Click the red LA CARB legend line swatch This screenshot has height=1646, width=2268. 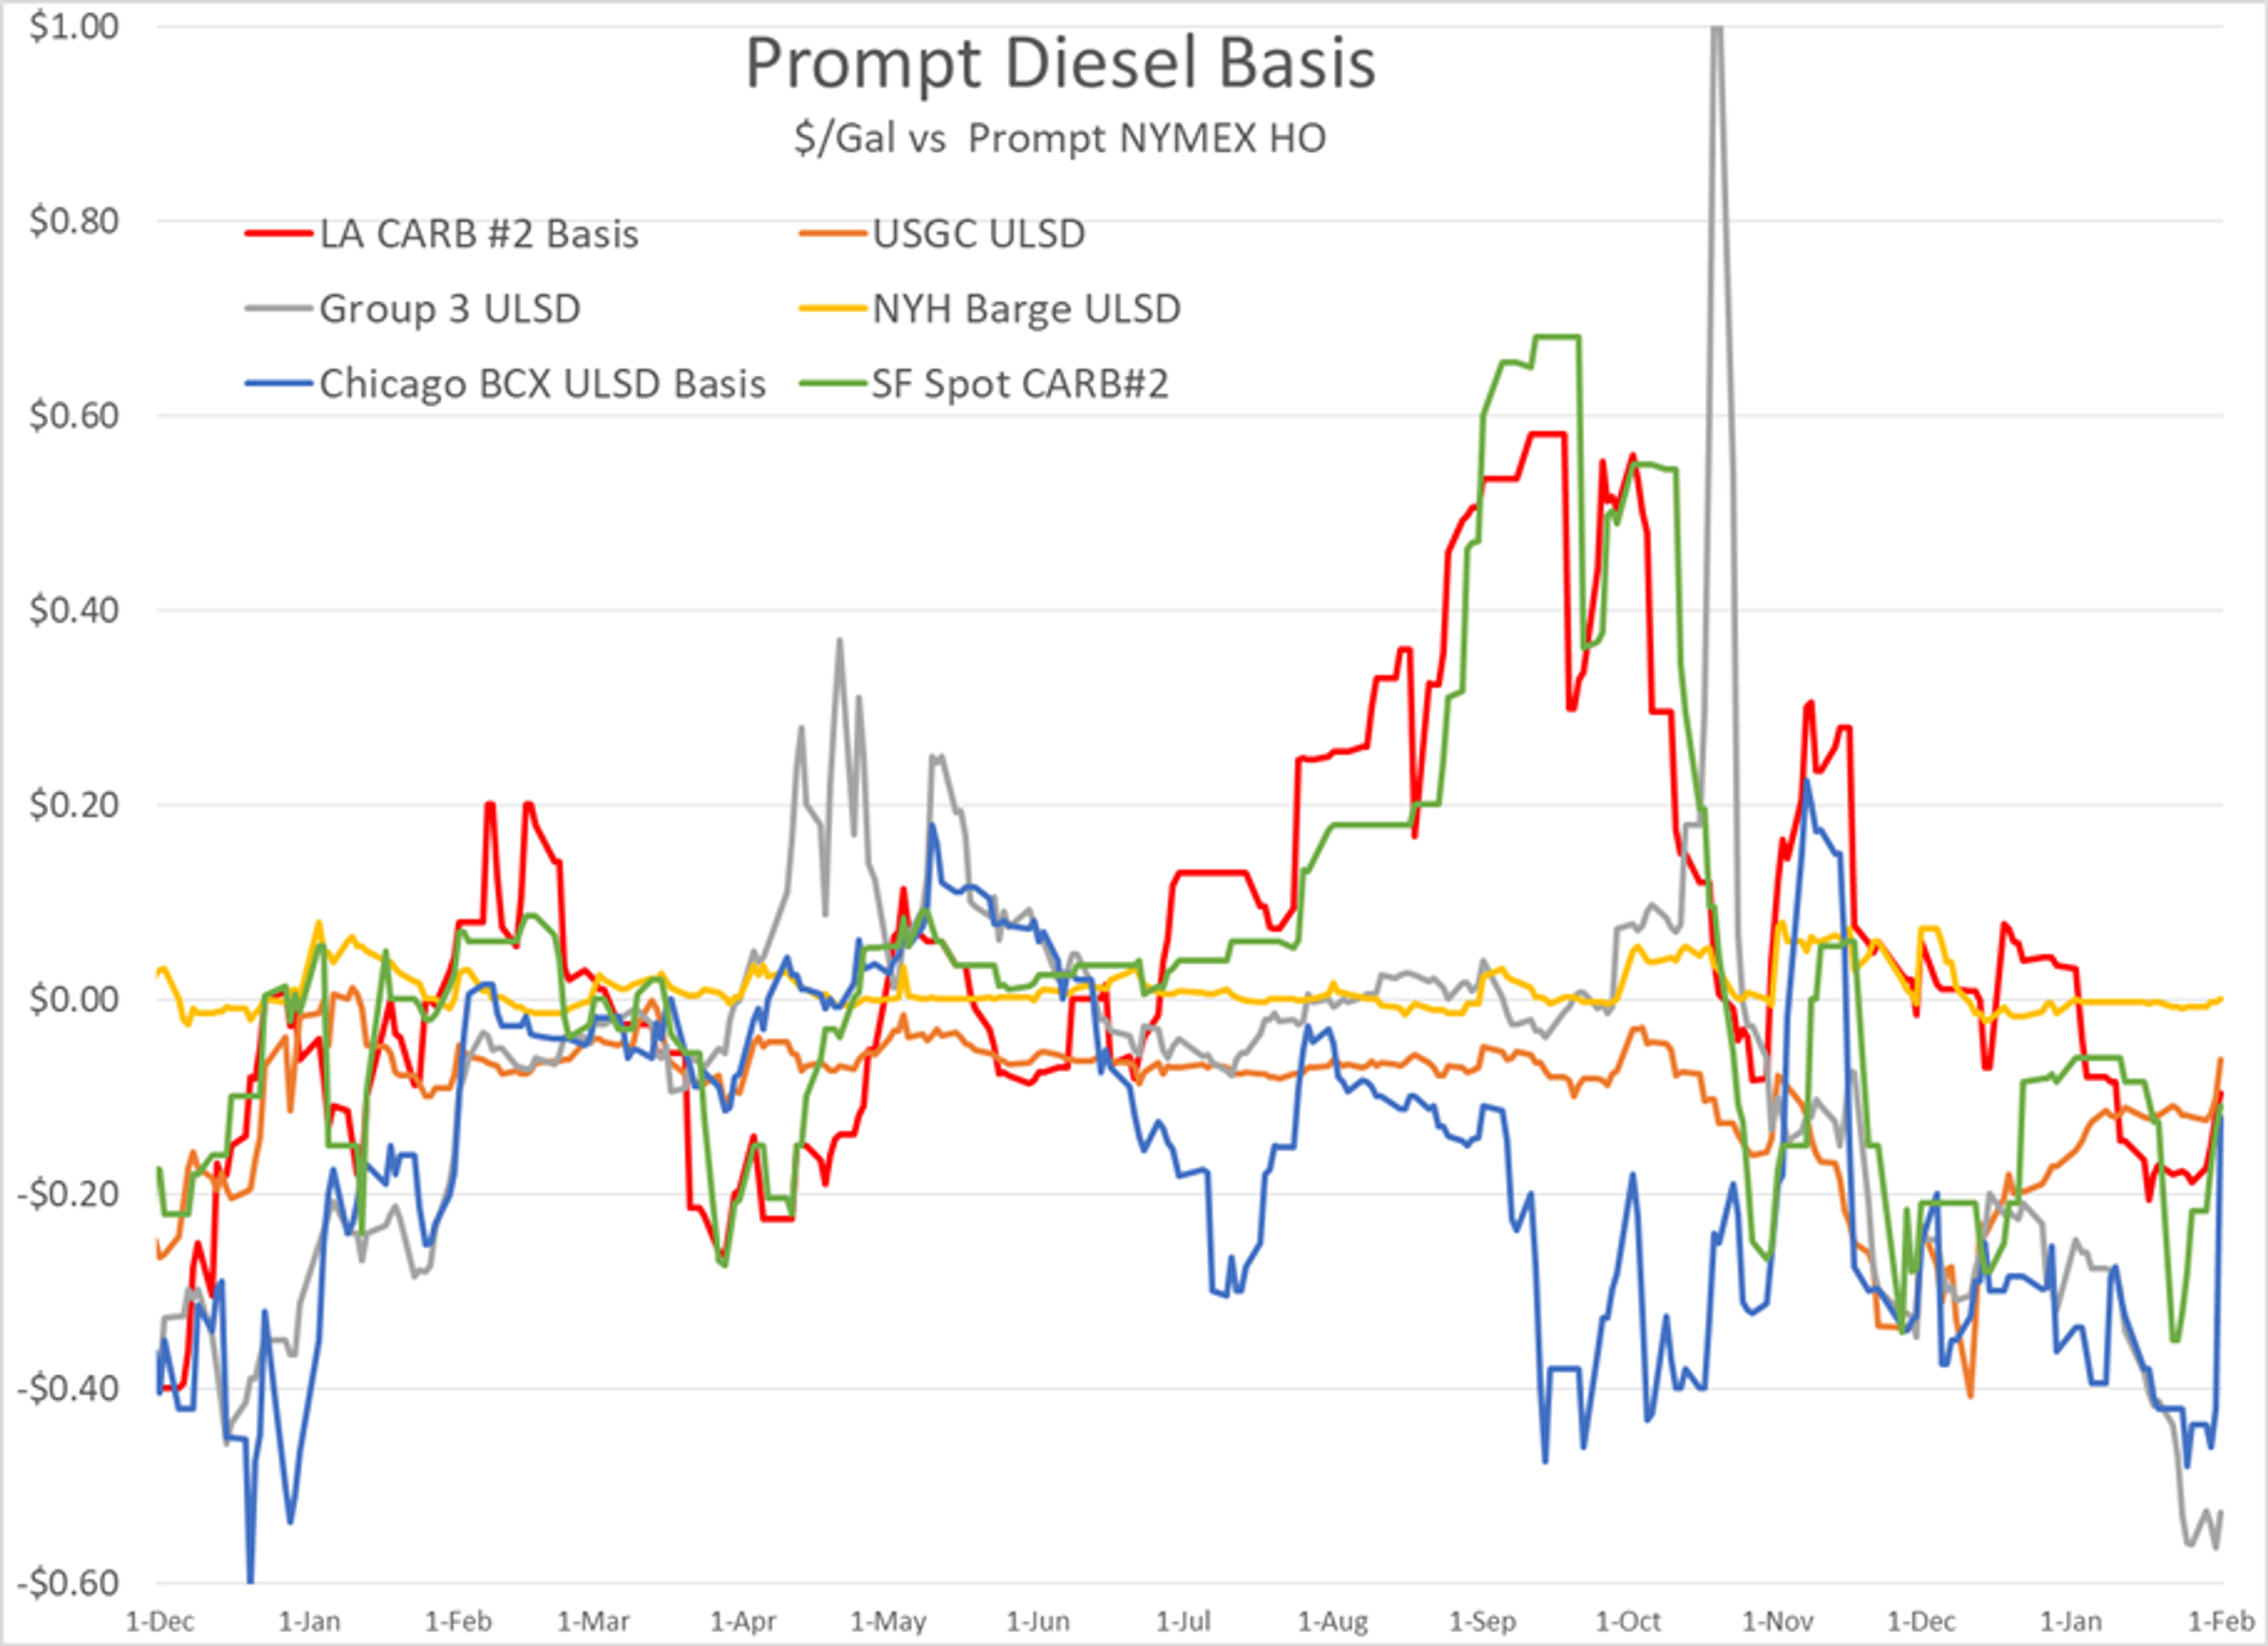point(279,234)
